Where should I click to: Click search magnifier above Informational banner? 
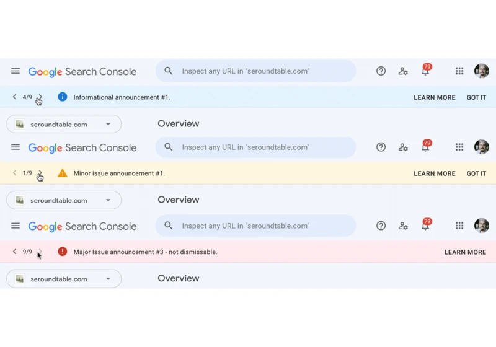[x=169, y=71]
